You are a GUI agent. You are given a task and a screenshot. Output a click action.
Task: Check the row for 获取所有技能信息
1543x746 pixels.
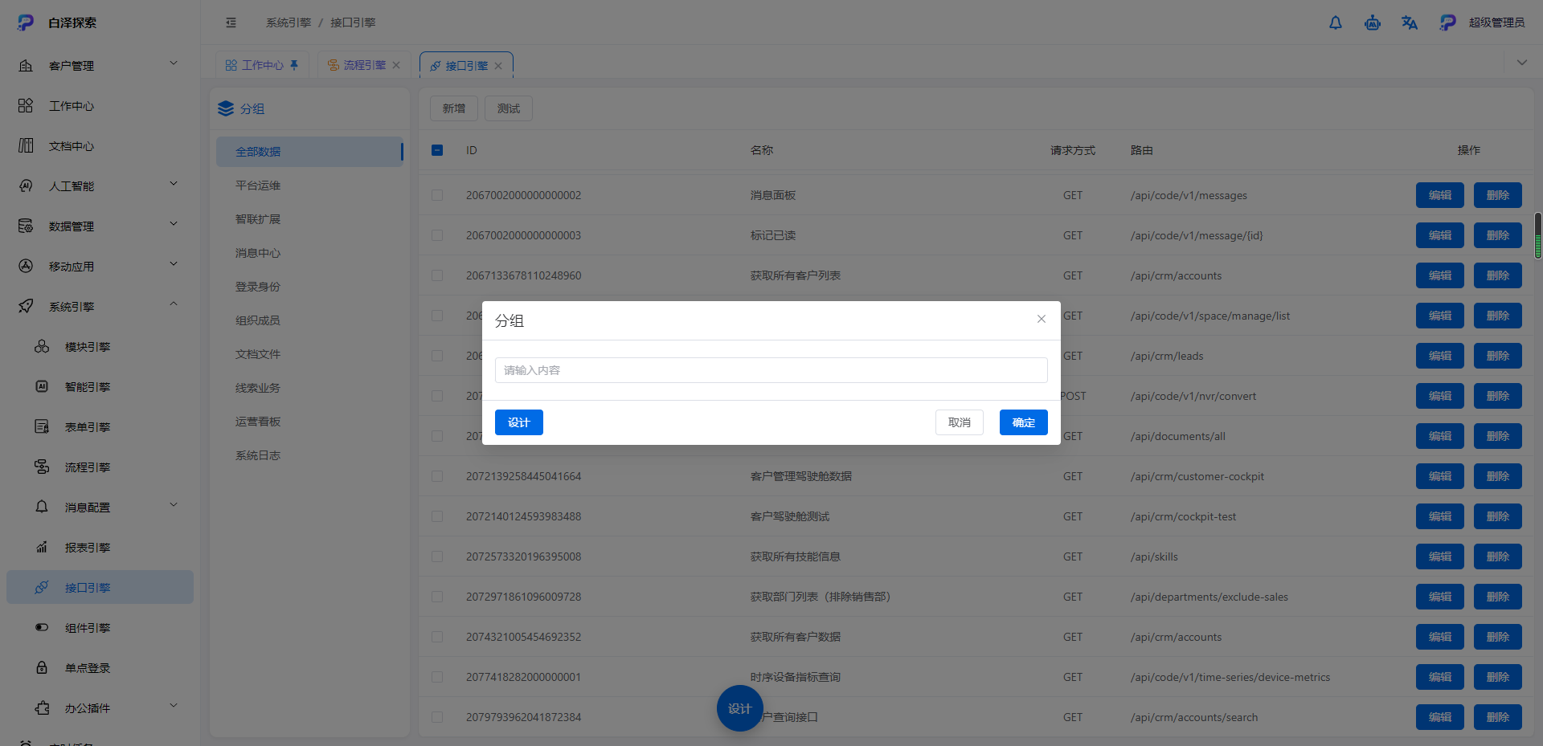[437, 556]
